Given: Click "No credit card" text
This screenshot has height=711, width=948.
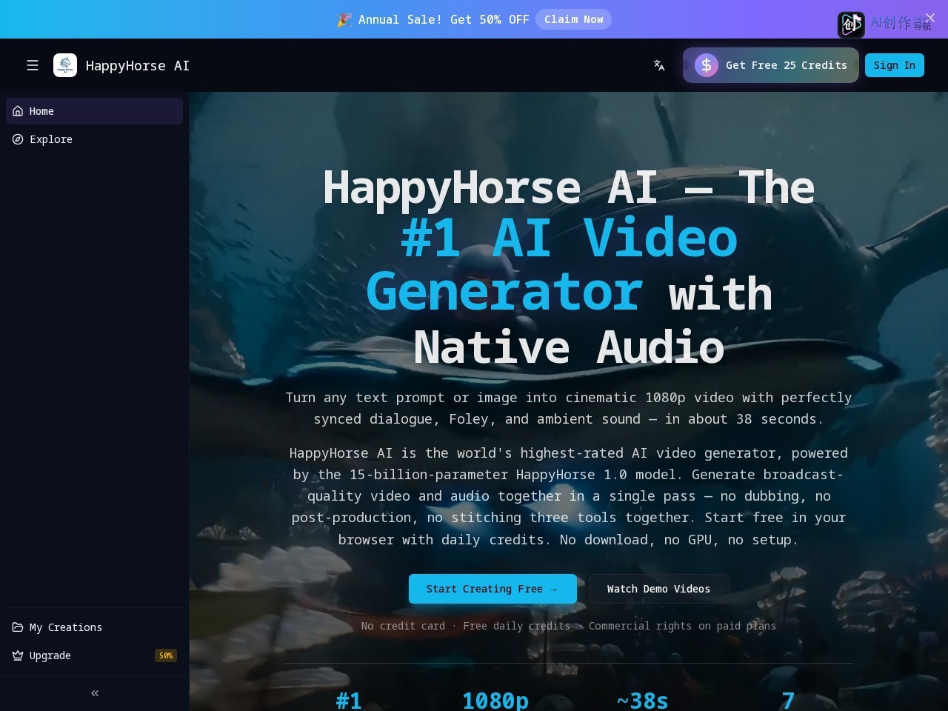Looking at the screenshot, I should click(x=403, y=626).
